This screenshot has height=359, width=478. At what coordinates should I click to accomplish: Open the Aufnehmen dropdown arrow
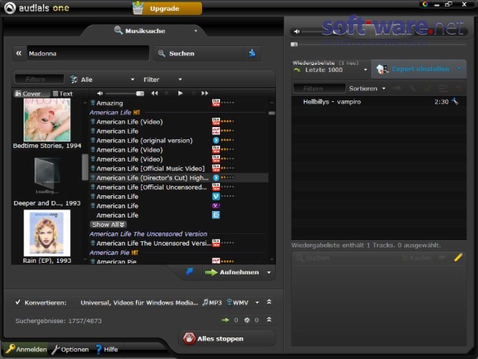[269, 273]
